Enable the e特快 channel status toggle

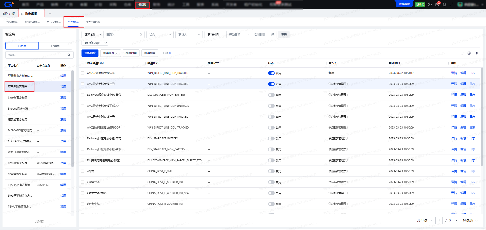click(271, 171)
